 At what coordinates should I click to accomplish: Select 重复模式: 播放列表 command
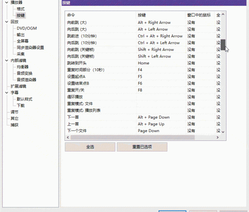[143, 111]
